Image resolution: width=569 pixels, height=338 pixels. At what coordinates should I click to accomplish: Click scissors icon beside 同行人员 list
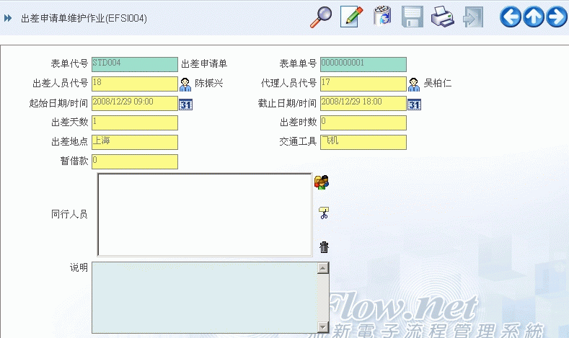point(324,213)
